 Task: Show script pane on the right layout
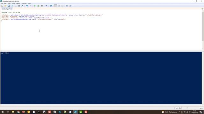pyautogui.click(x=59, y=6)
